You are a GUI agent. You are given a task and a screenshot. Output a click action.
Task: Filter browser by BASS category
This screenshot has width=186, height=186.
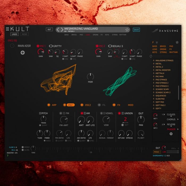click(x=155, y=46)
